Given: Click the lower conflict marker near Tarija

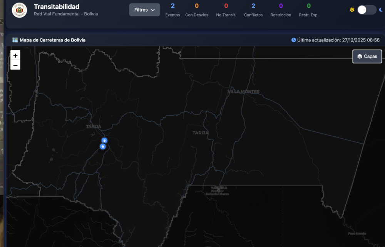Looking at the screenshot, I should (103, 146).
